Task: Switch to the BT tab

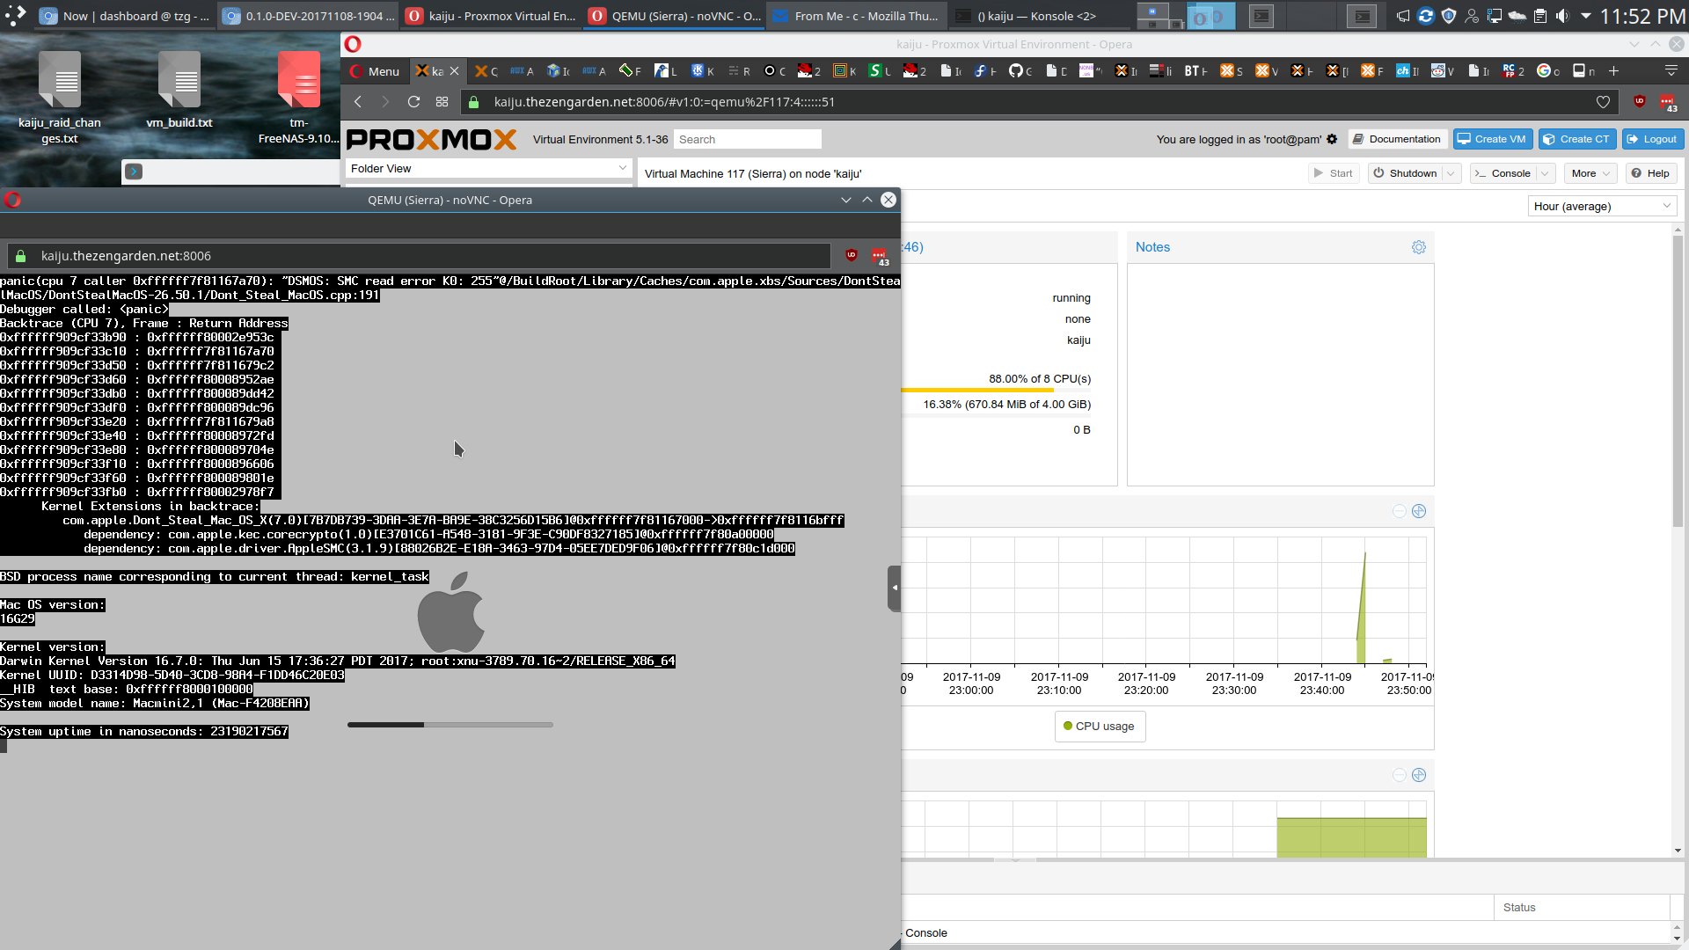Action: point(1195,71)
